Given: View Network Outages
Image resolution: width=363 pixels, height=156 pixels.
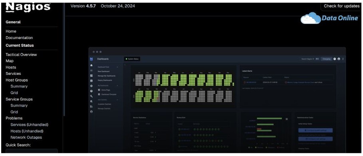Looking at the screenshot, I should coord(26,137).
